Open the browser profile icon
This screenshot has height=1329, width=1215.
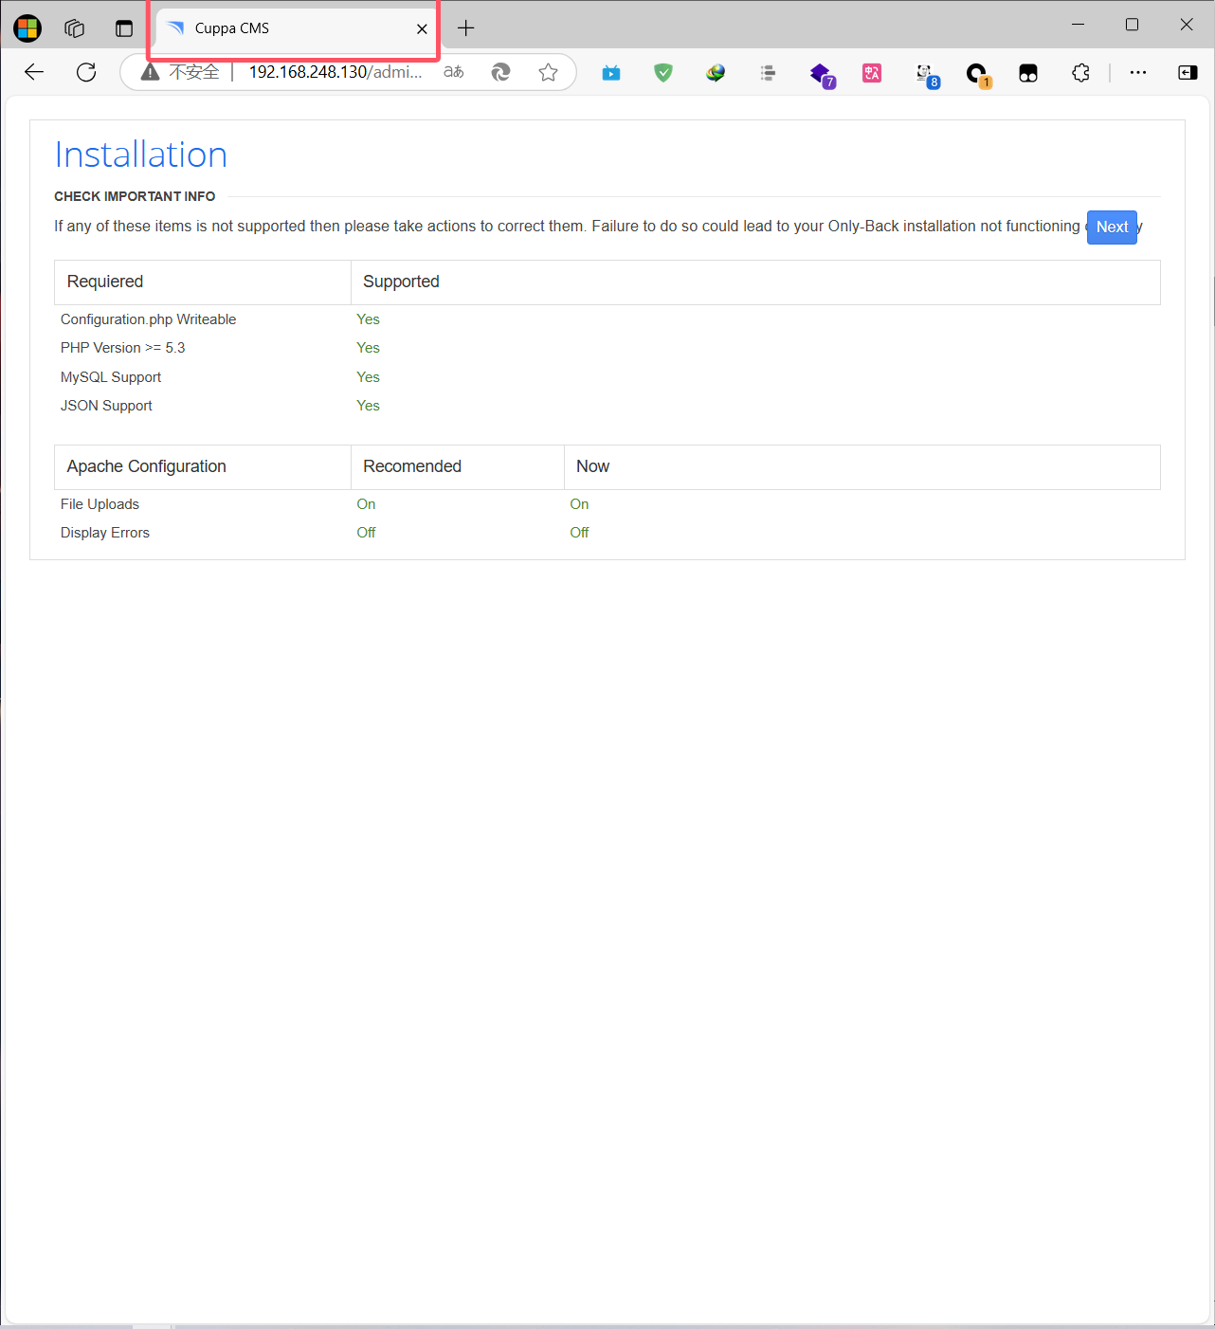(x=27, y=28)
